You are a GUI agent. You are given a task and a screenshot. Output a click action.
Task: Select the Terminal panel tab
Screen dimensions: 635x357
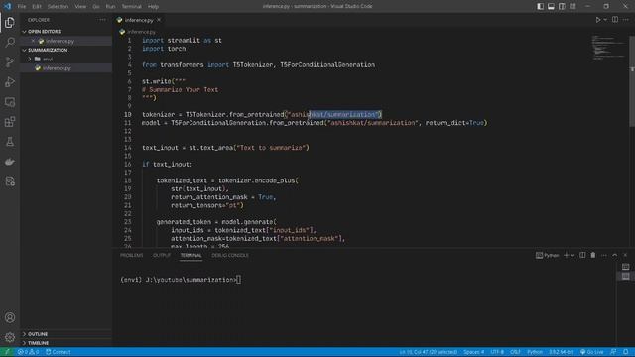tap(190, 256)
